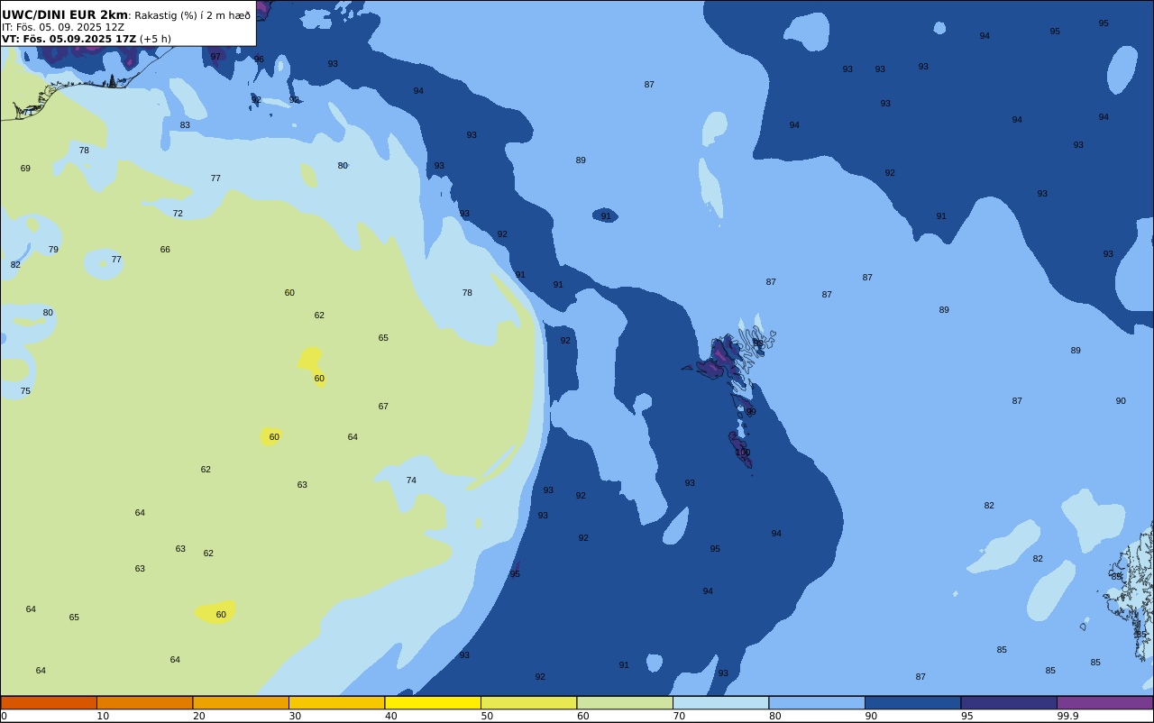Click the purple above-99.9 legend segment
1154x723 pixels.
pos(1104,702)
